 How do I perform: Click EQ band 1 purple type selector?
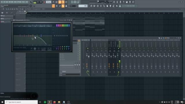pos(57,25)
